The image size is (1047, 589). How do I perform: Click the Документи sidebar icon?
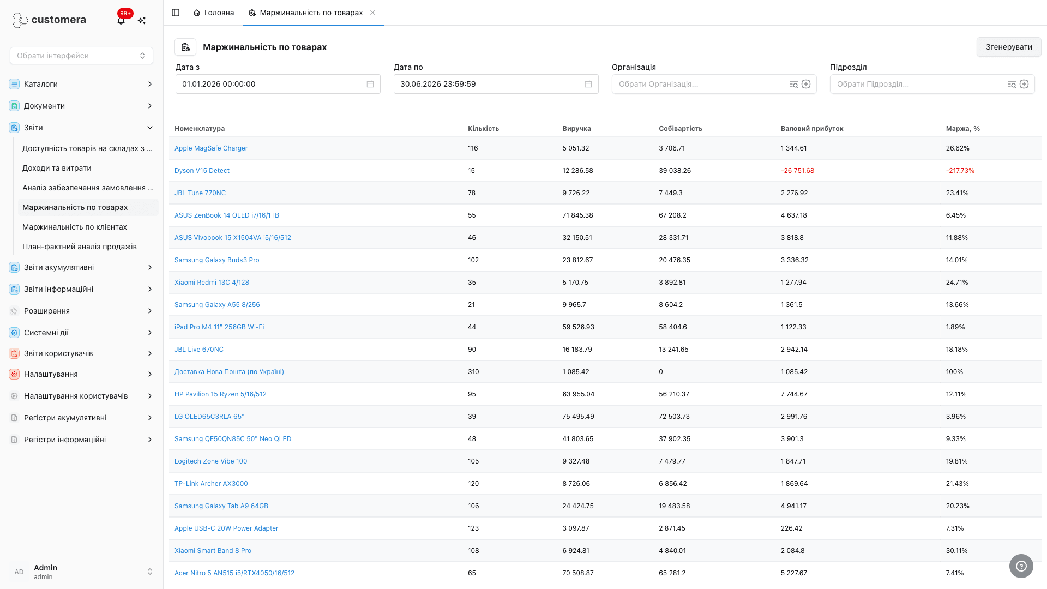click(x=14, y=106)
